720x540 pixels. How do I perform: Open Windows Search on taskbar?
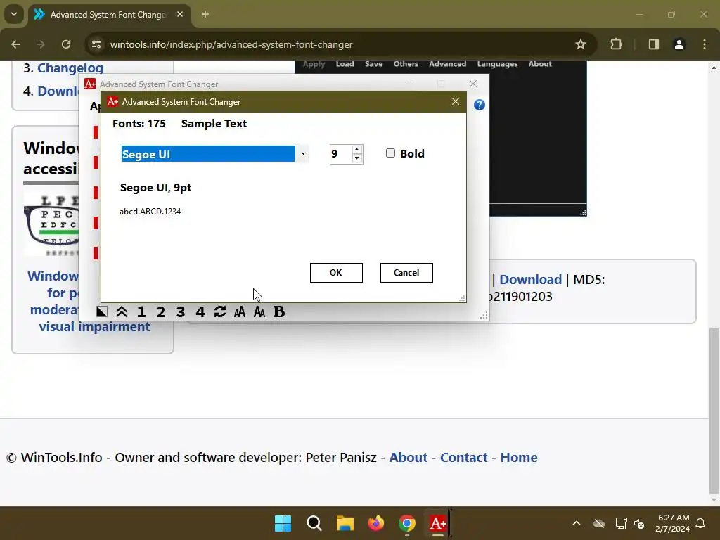(314, 523)
